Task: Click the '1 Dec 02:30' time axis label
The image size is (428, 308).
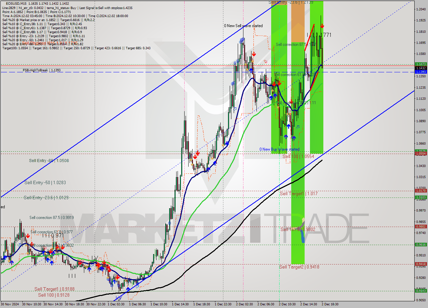Action: pos(117,304)
